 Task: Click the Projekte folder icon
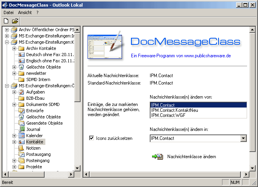pos(21,167)
